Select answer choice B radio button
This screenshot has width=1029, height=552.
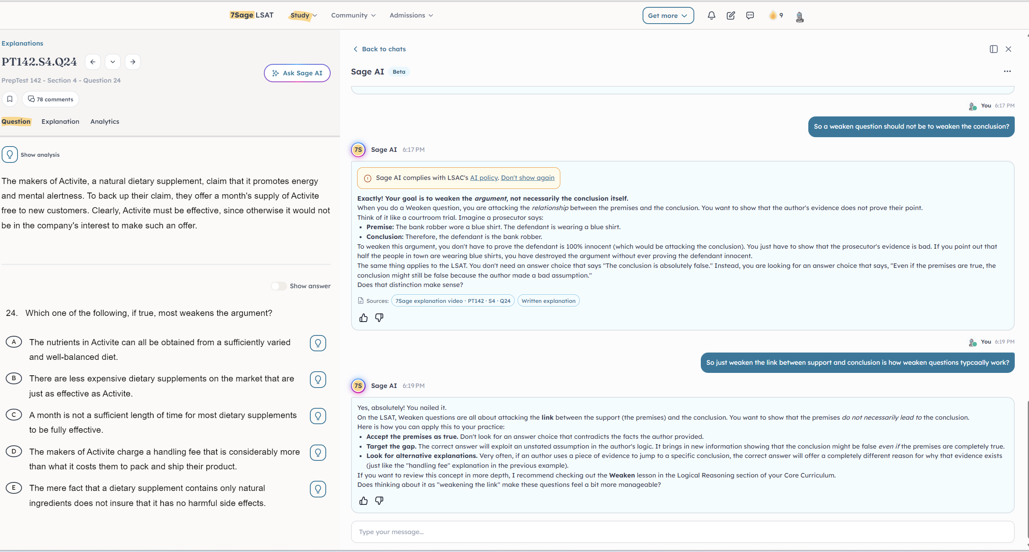(x=14, y=378)
